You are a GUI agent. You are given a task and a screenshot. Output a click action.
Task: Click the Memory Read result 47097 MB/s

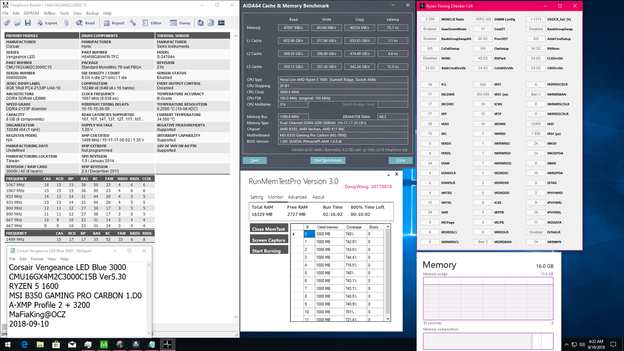(293, 28)
